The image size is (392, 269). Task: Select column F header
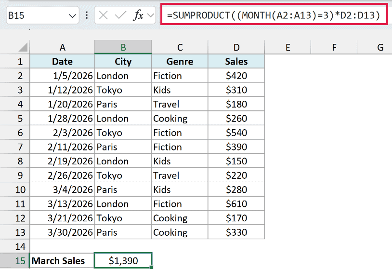(334, 47)
